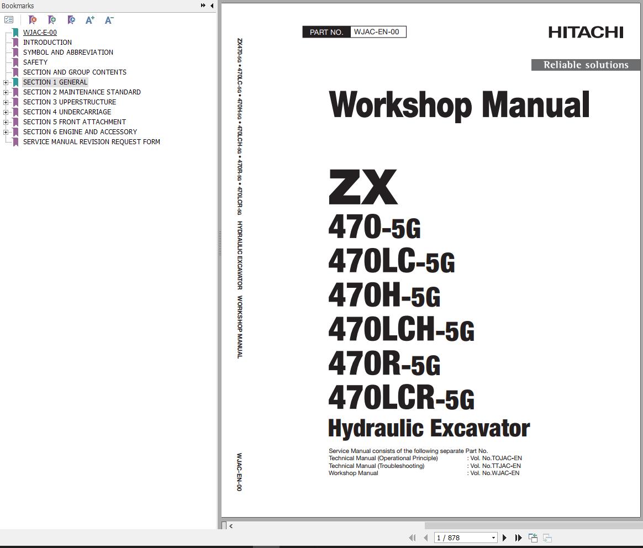Go to the previous page

pos(426,538)
